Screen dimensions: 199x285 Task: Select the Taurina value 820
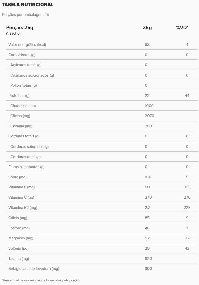148,259
